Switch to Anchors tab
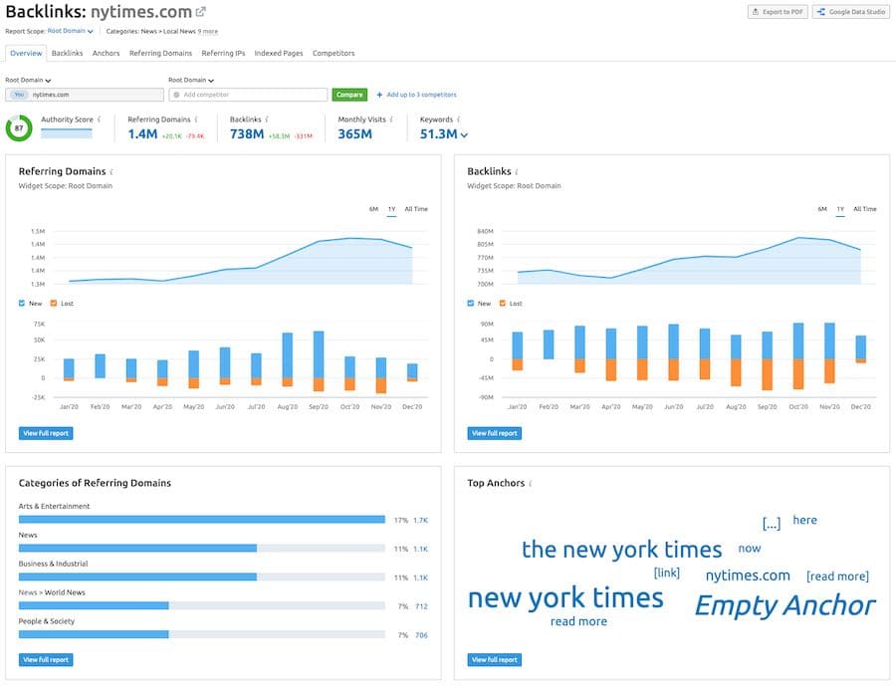The height and width of the screenshot is (686, 896). pyautogui.click(x=106, y=53)
